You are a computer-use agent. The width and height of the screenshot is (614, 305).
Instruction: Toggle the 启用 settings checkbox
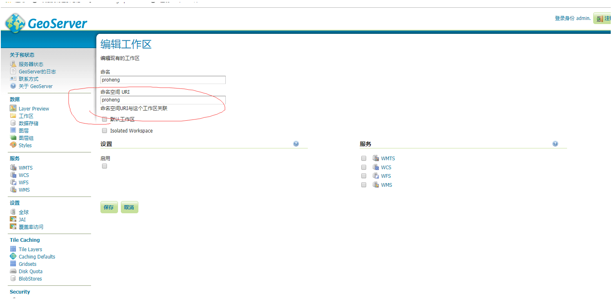click(x=105, y=166)
